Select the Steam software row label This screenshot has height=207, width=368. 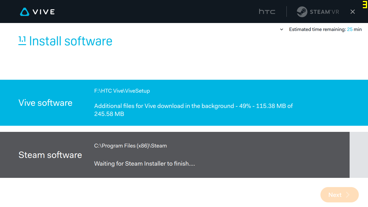[x=50, y=155]
